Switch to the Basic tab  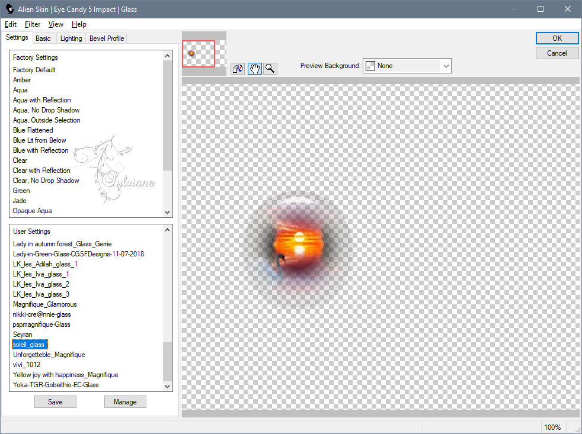click(43, 38)
